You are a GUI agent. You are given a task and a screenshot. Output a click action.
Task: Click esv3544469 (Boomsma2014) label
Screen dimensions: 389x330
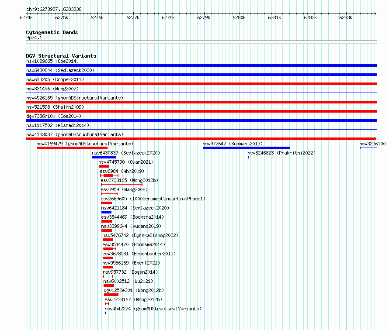tap(132, 217)
